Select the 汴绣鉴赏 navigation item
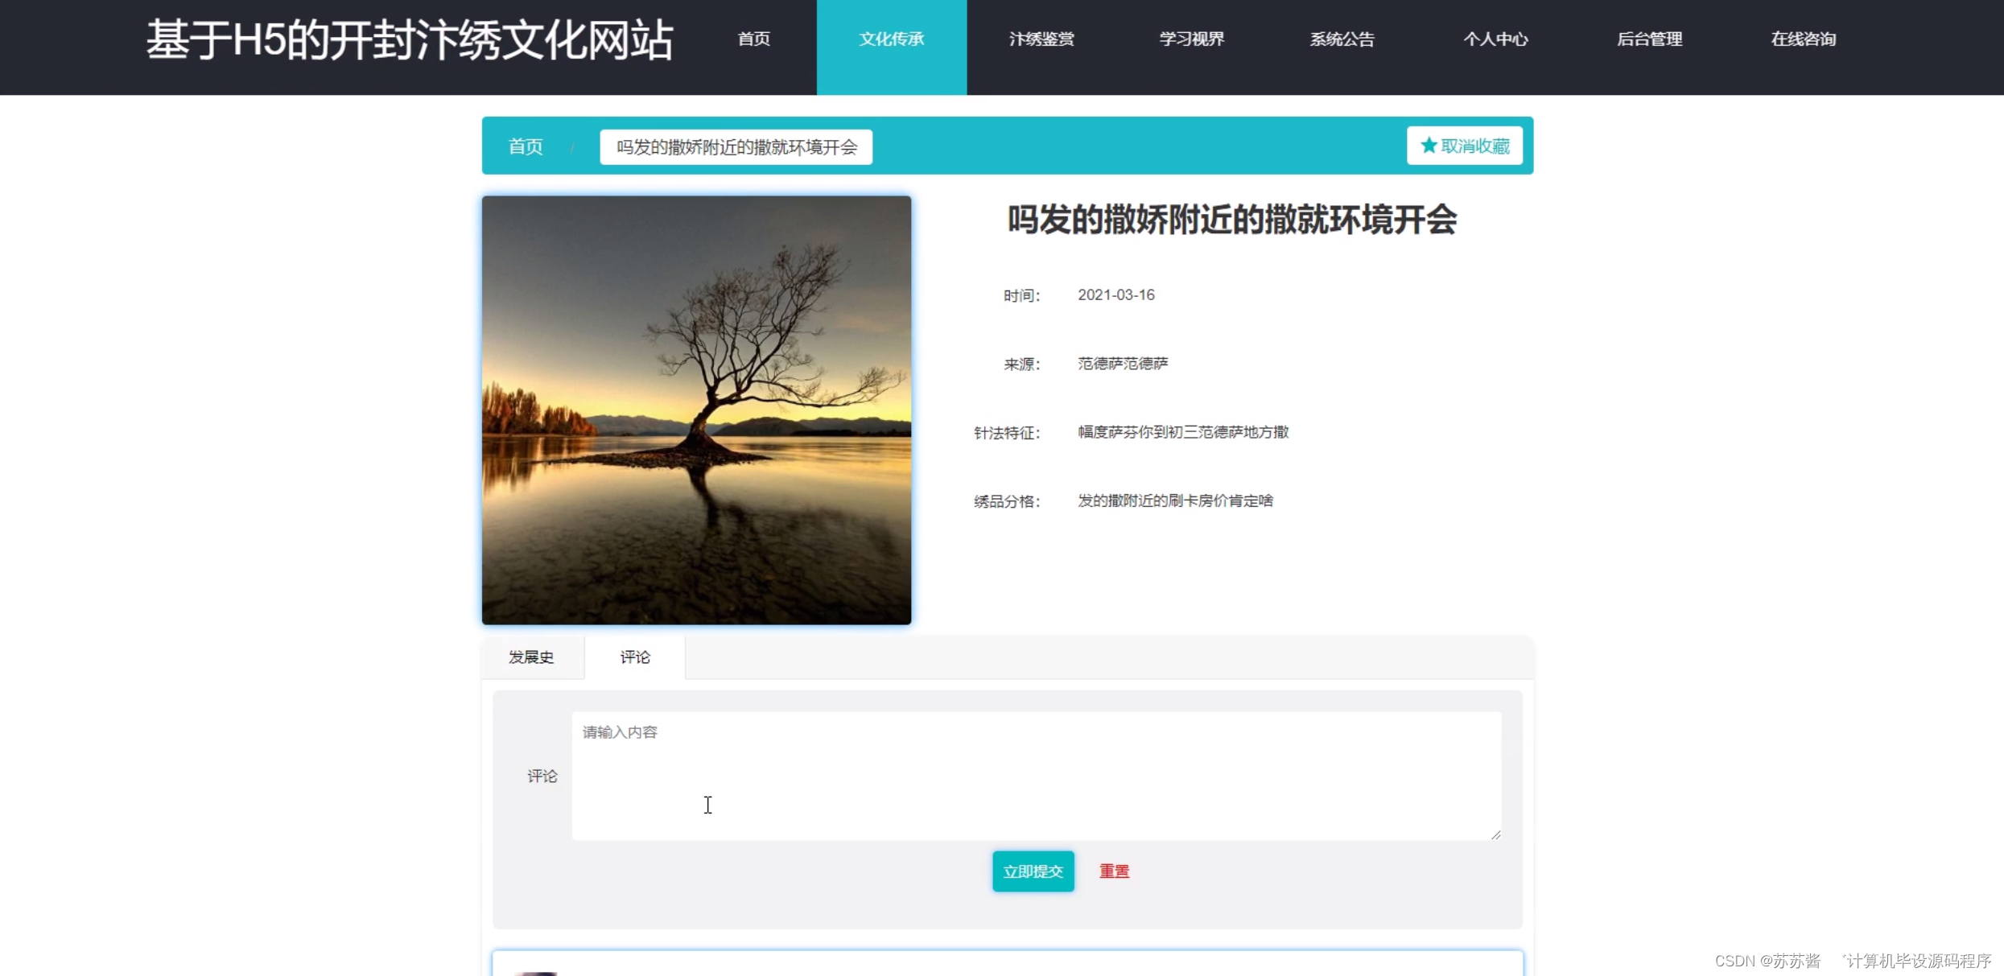 click(1041, 38)
